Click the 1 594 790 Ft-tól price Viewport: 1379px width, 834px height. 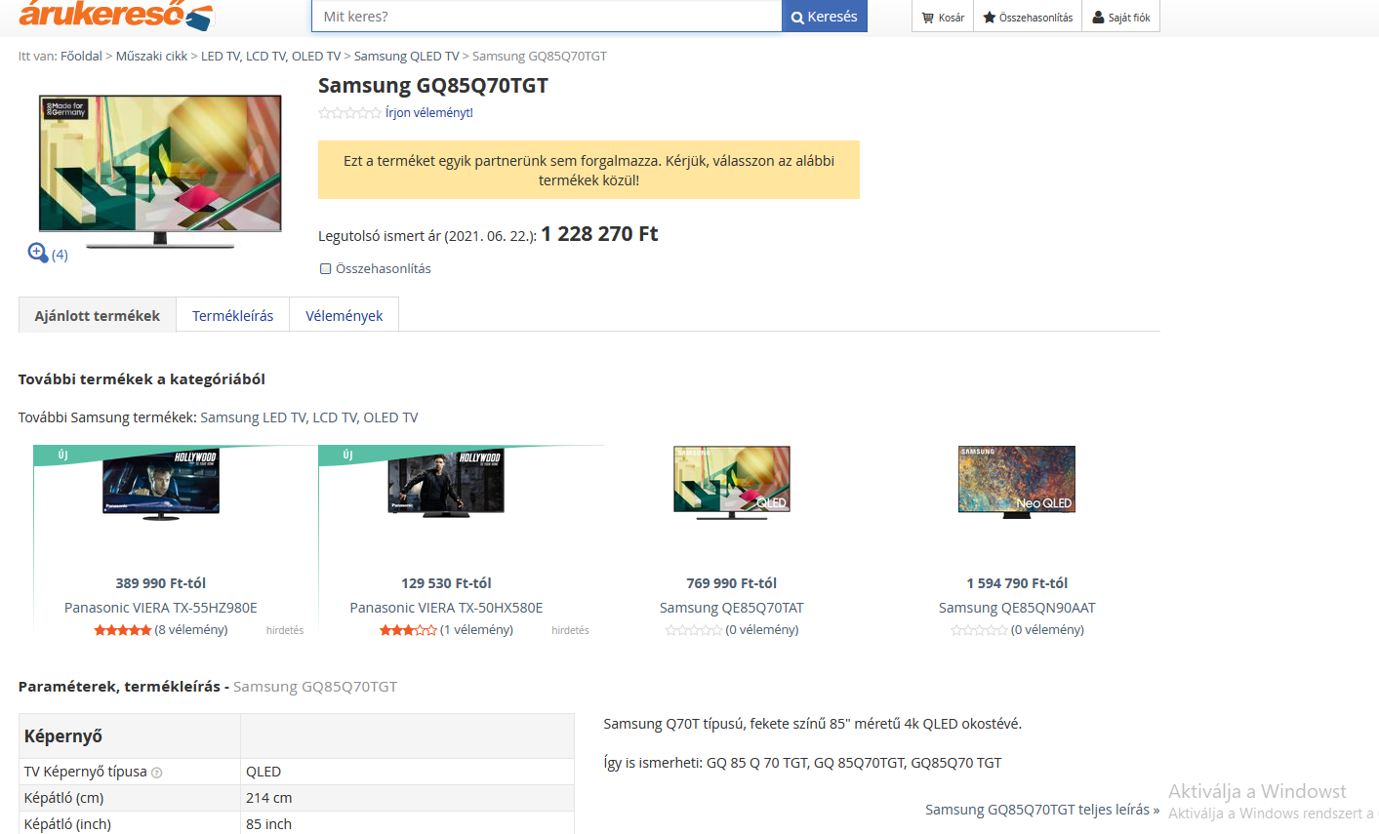(1017, 583)
